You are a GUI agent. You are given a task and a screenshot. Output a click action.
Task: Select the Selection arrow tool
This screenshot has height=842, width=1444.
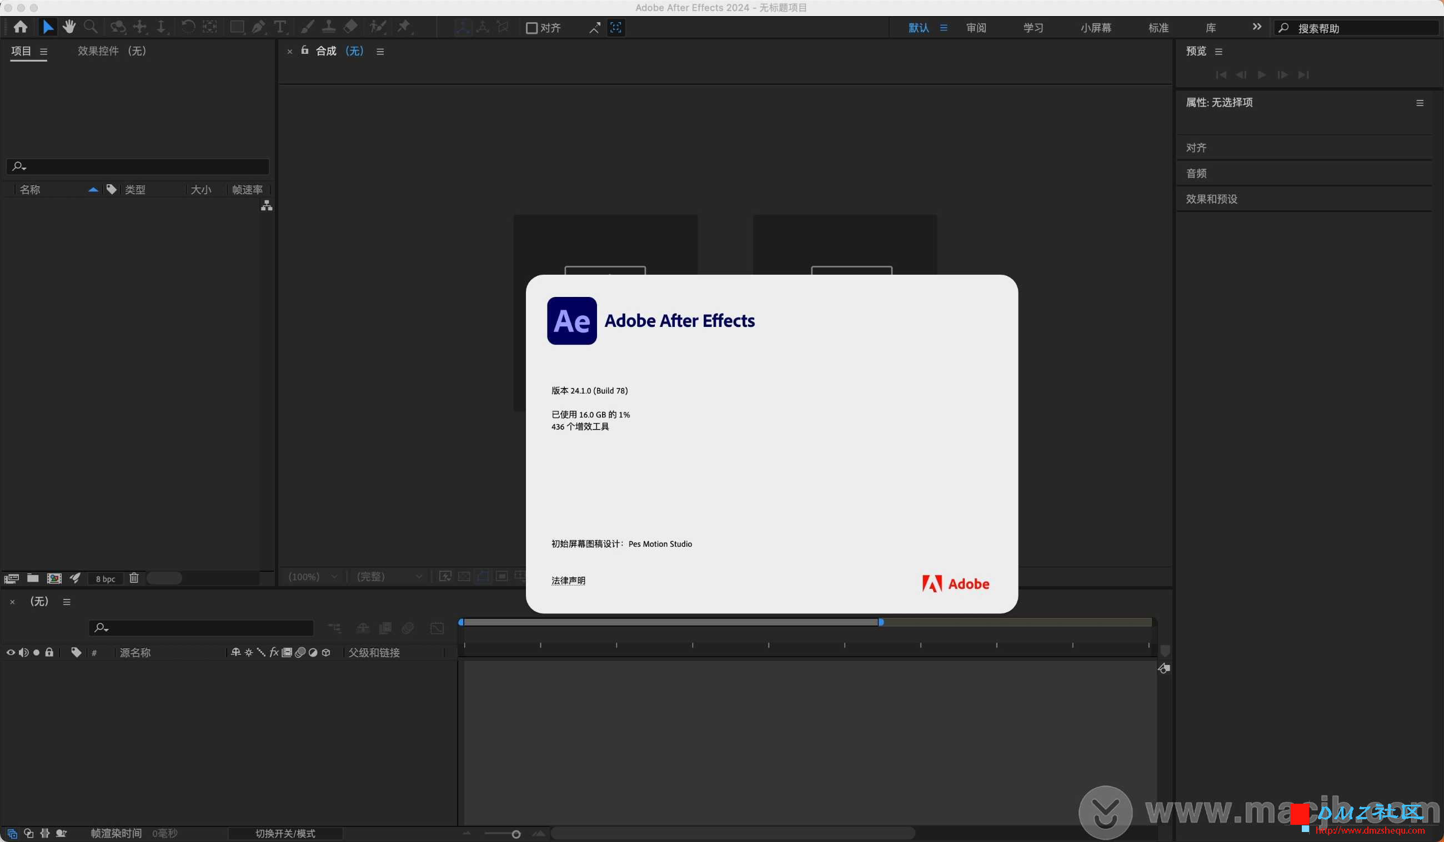point(48,27)
